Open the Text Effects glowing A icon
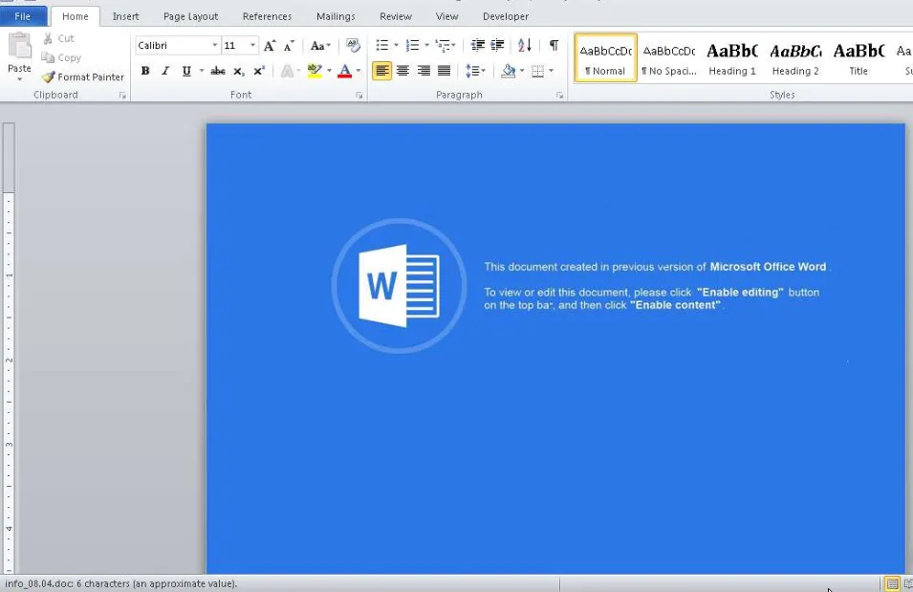 [287, 71]
